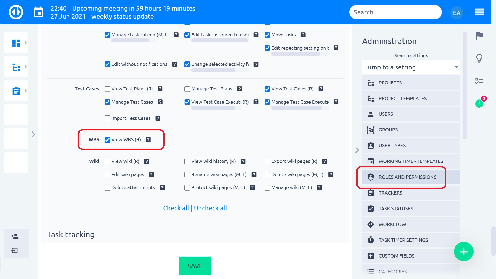Open the Dashboard icon in the left sidebar
The width and height of the screenshot is (496, 279).
coord(16,43)
